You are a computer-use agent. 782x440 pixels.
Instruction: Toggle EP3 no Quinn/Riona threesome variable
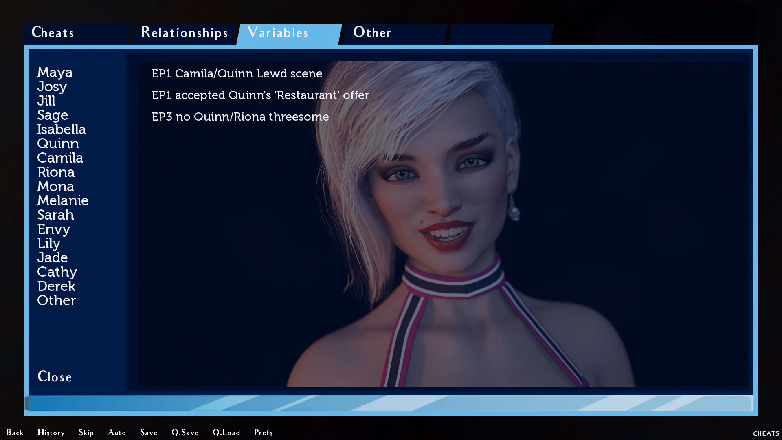240,117
